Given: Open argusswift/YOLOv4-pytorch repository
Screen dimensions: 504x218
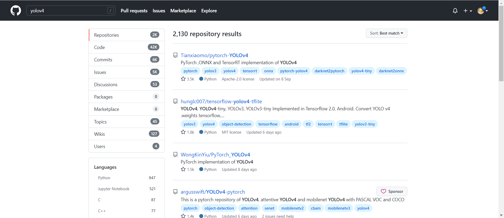Looking at the screenshot, I should 213,192.
